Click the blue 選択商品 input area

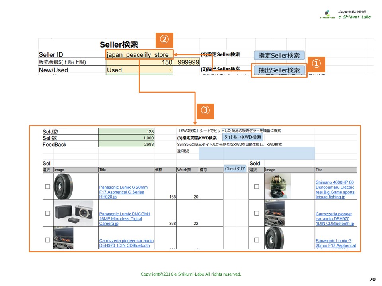pos(257,153)
